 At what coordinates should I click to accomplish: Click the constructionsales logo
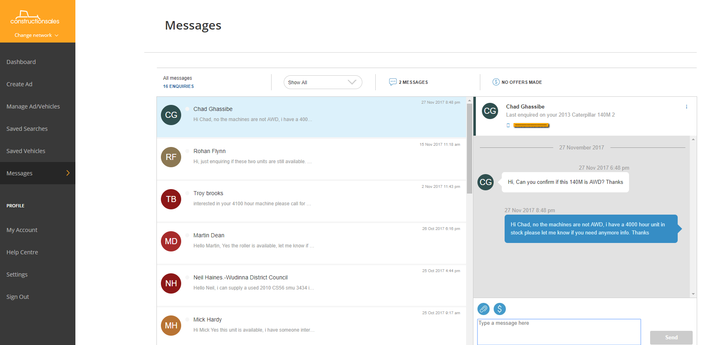coord(35,17)
